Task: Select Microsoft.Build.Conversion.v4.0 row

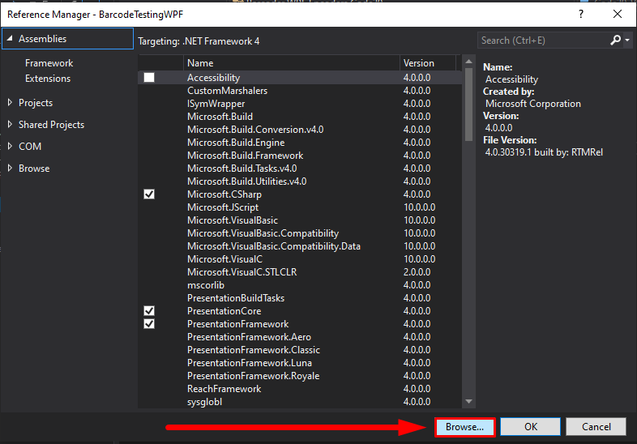Action: point(300,130)
